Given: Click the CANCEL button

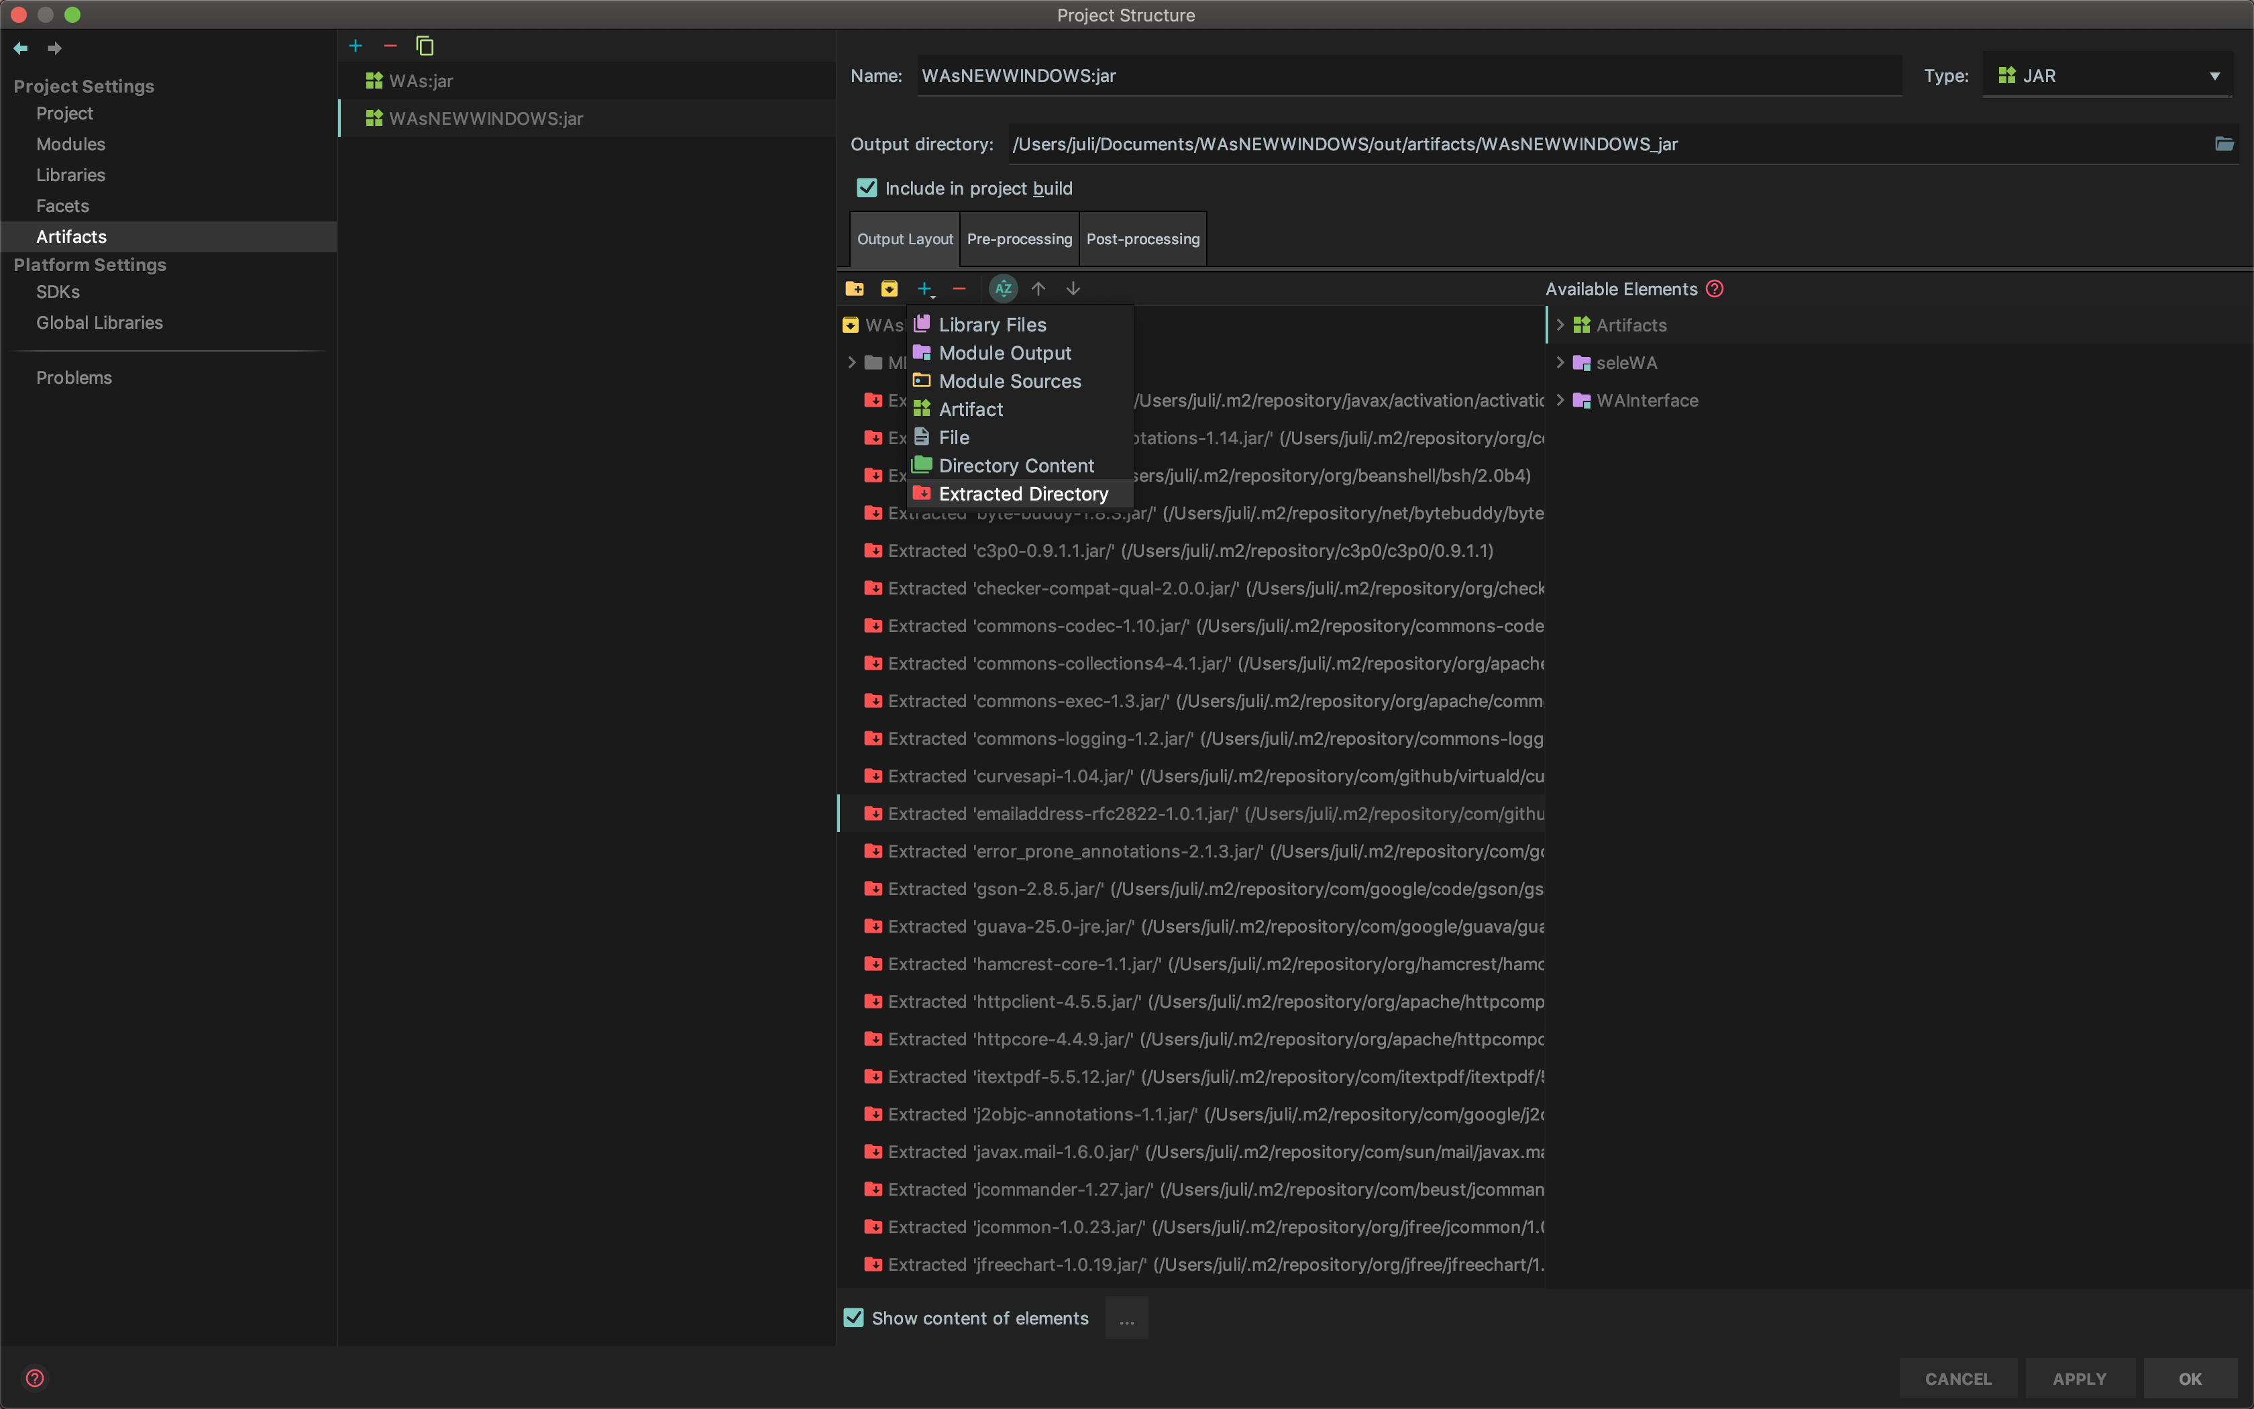Looking at the screenshot, I should tap(1957, 1378).
